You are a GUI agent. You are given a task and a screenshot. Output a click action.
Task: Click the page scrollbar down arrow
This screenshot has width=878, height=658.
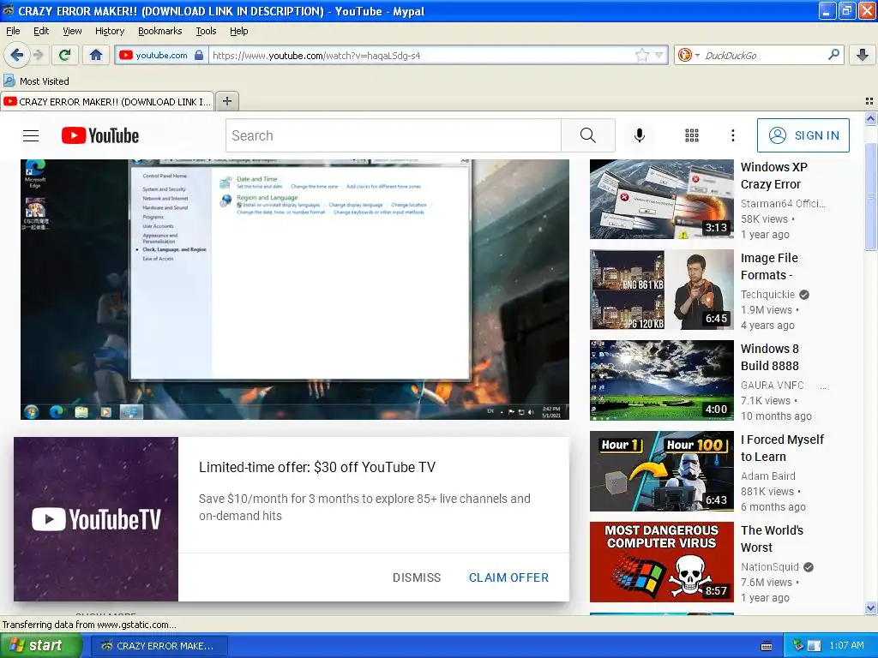pyautogui.click(x=871, y=607)
